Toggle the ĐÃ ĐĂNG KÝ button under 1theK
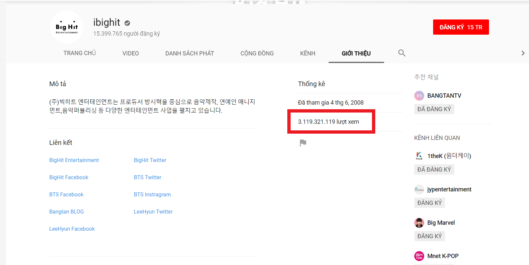This screenshot has width=529, height=265. [x=434, y=170]
